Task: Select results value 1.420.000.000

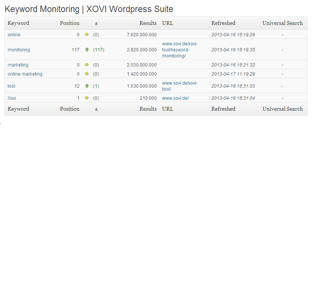Action: click(x=142, y=74)
